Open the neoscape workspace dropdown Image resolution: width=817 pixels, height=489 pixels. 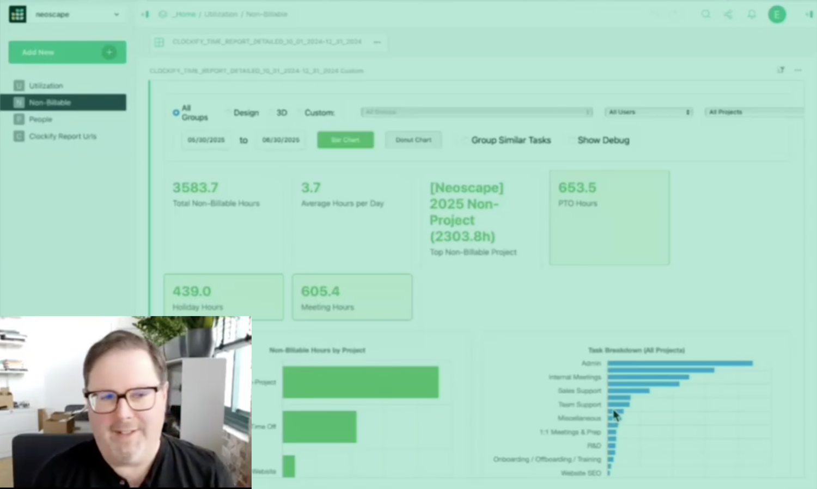tap(116, 15)
